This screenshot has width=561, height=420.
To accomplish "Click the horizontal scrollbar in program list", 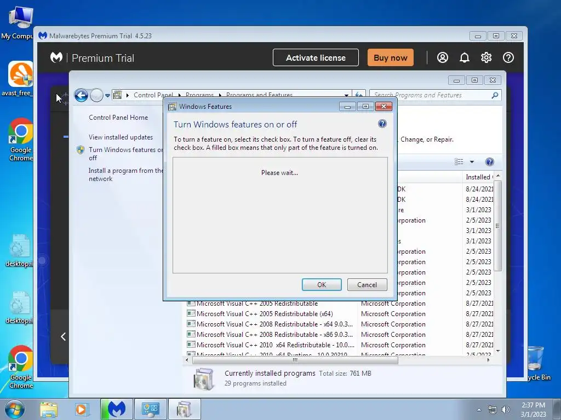I will click(x=295, y=360).
